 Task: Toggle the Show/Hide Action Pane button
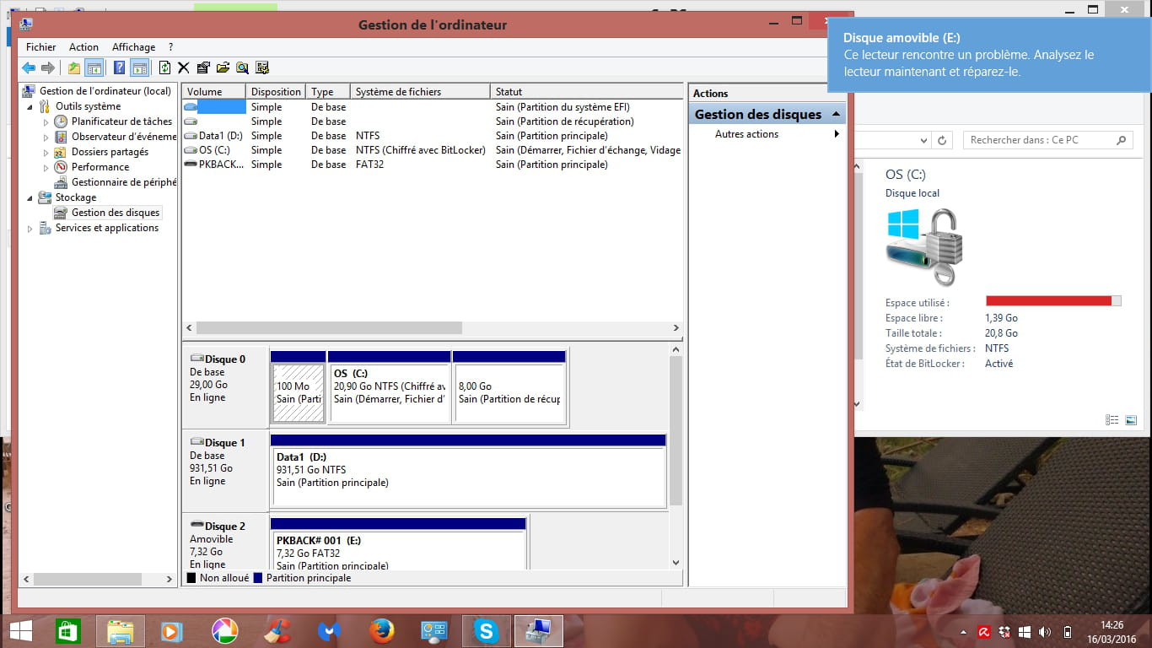[x=139, y=68]
